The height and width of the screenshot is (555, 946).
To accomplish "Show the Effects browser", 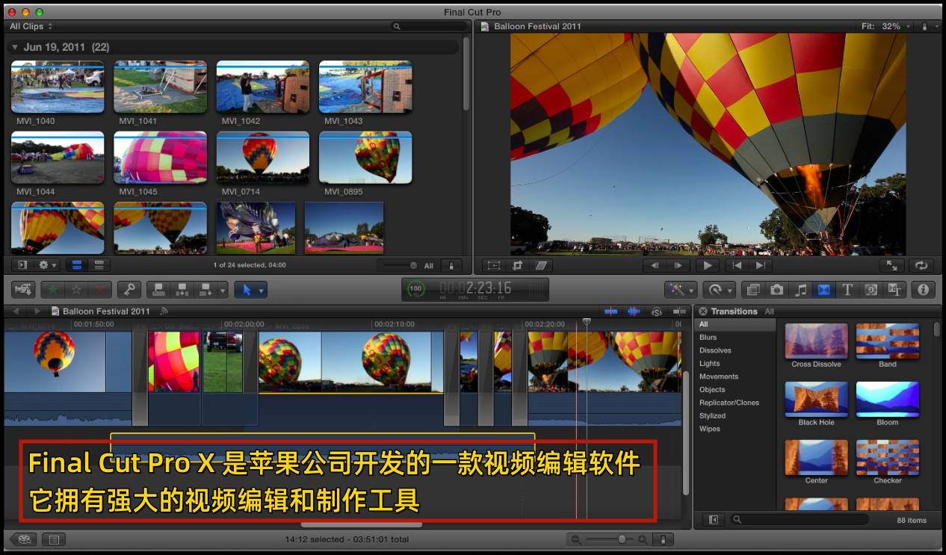I will pyautogui.click(x=753, y=289).
